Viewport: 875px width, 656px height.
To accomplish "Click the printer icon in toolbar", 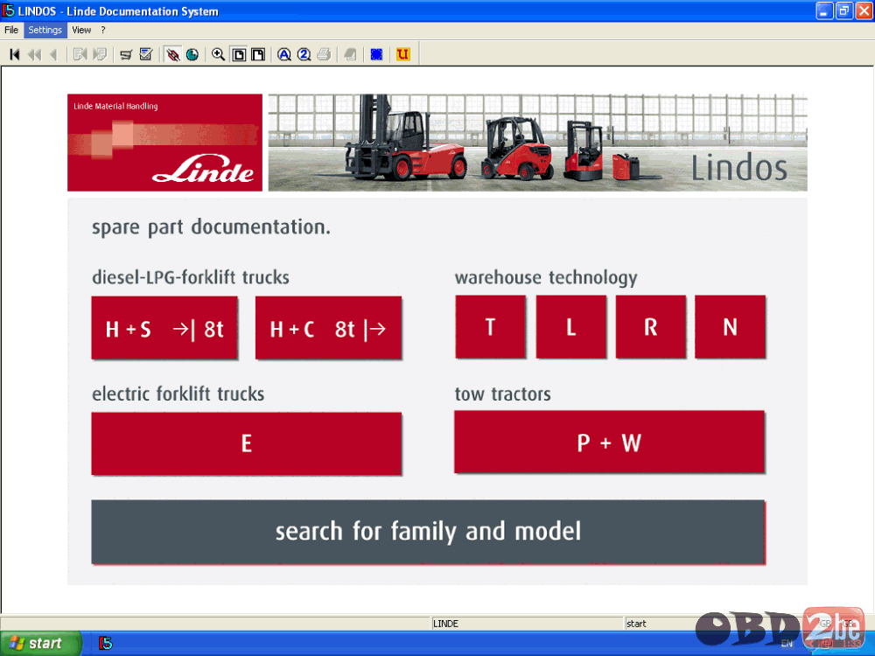I will click(x=324, y=54).
